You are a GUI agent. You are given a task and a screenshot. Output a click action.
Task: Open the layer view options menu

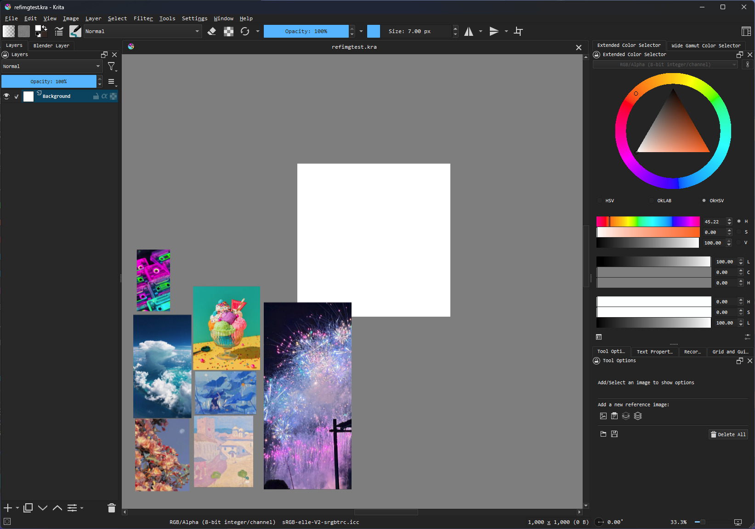pos(112,82)
